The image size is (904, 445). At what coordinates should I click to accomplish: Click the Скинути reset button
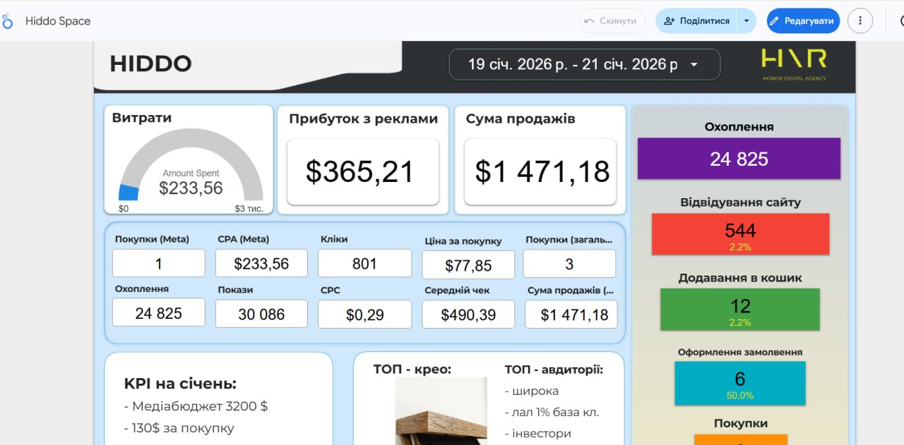point(612,20)
